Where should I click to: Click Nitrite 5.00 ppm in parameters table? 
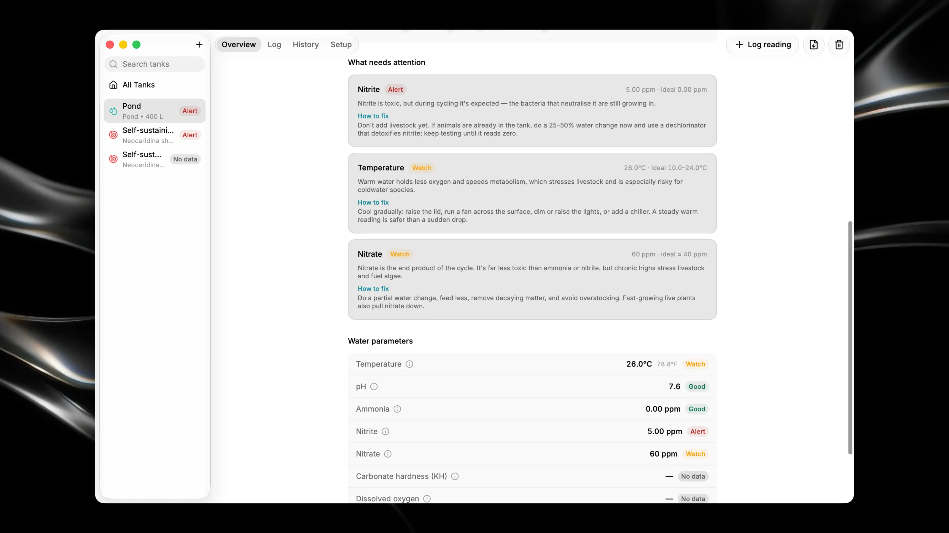pyautogui.click(x=665, y=431)
